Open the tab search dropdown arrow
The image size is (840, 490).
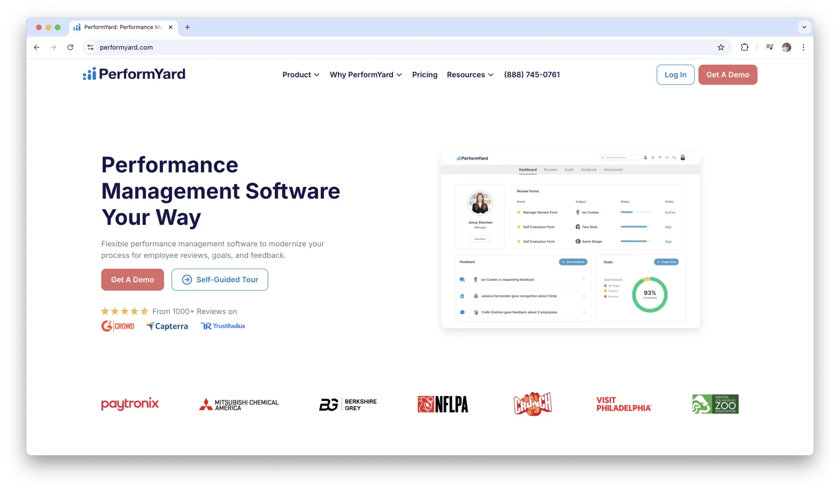pyautogui.click(x=804, y=27)
